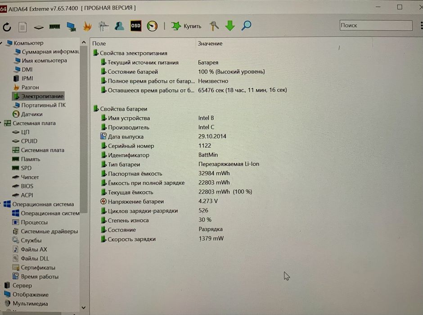Click the user profile toolbar icon
Viewport: 423px width, 315px height.
(119, 26)
